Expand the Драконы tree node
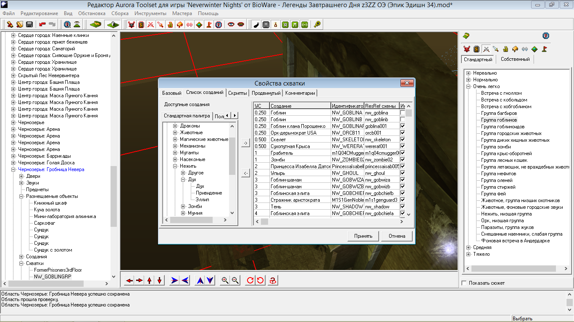The width and height of the screenshot is (574, 322). click(175, 126)
